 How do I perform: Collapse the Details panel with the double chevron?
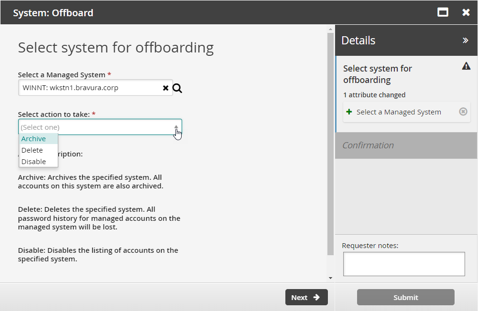(x=465, y=41)
